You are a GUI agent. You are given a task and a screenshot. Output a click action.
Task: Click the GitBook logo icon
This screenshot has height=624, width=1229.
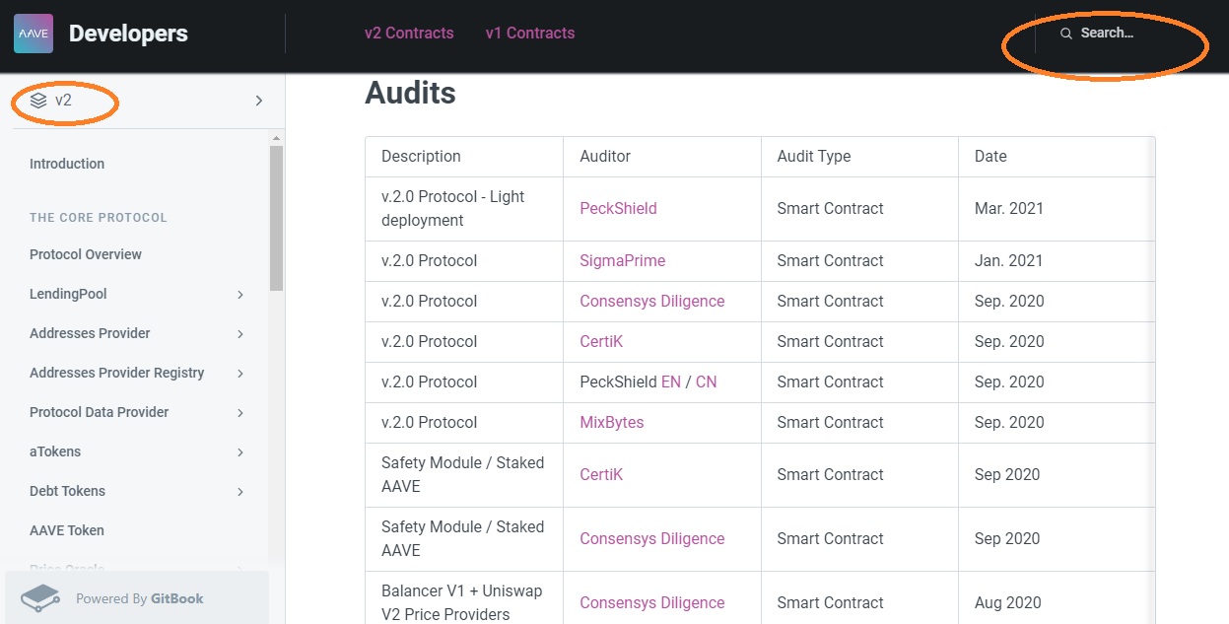[41, 598]
